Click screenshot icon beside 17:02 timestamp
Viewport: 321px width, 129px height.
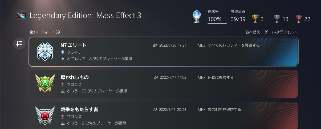156,77
